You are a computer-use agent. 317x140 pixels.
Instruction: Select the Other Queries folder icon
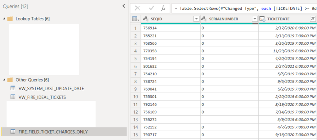[x=10, y=80]
